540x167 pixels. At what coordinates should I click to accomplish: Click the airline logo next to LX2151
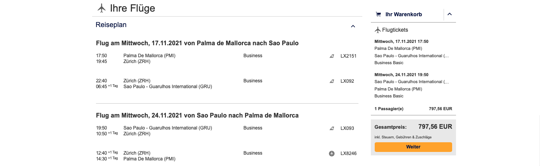(332, 56)
